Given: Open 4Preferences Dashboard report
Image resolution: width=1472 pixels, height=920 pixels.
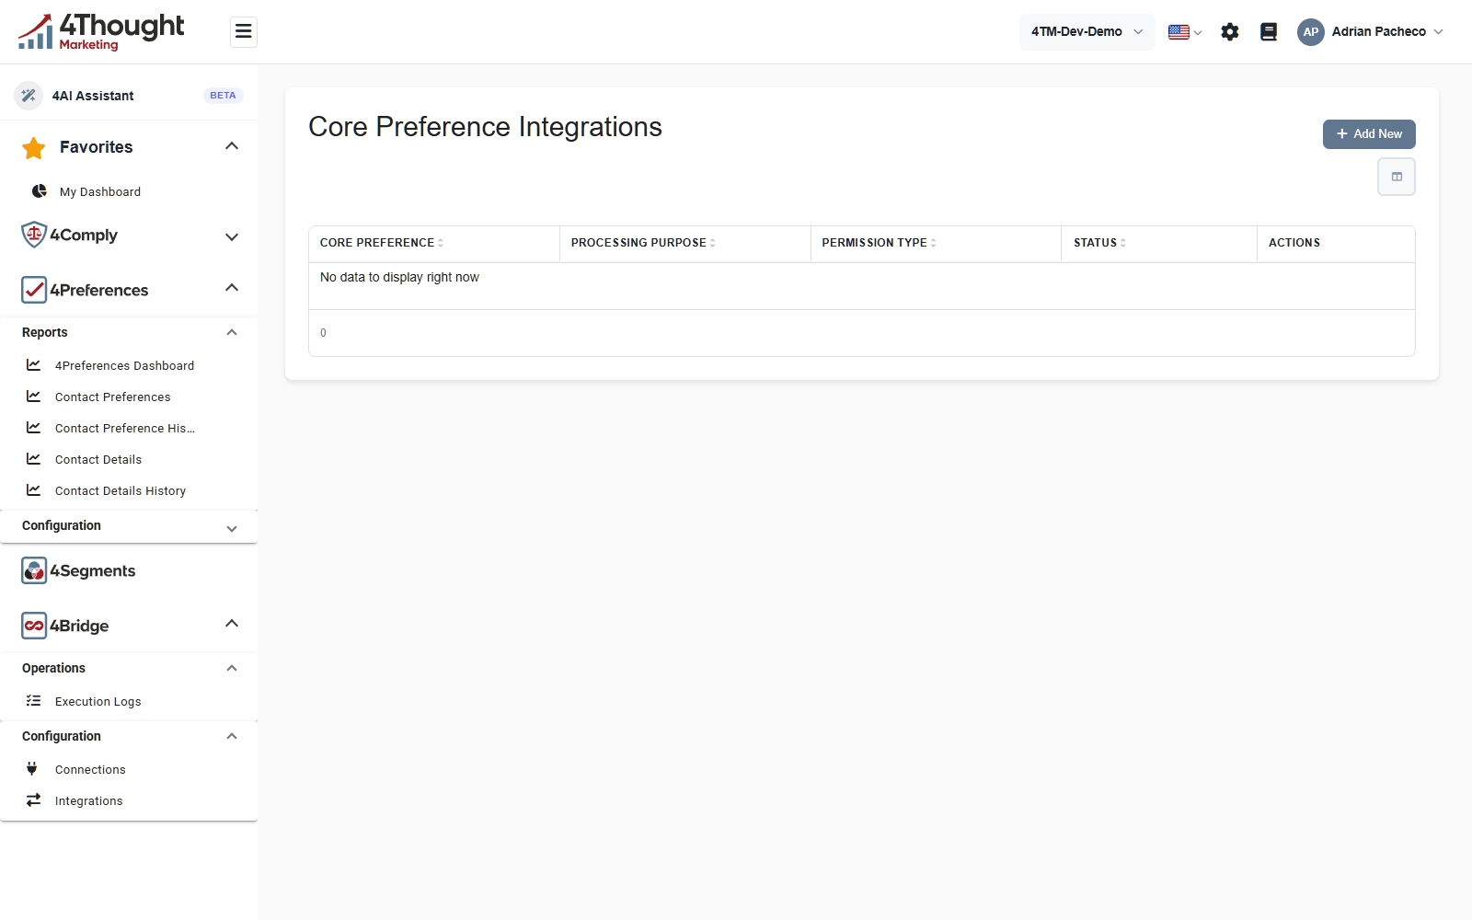Looking at the screenshot, I should pos(125,365).
